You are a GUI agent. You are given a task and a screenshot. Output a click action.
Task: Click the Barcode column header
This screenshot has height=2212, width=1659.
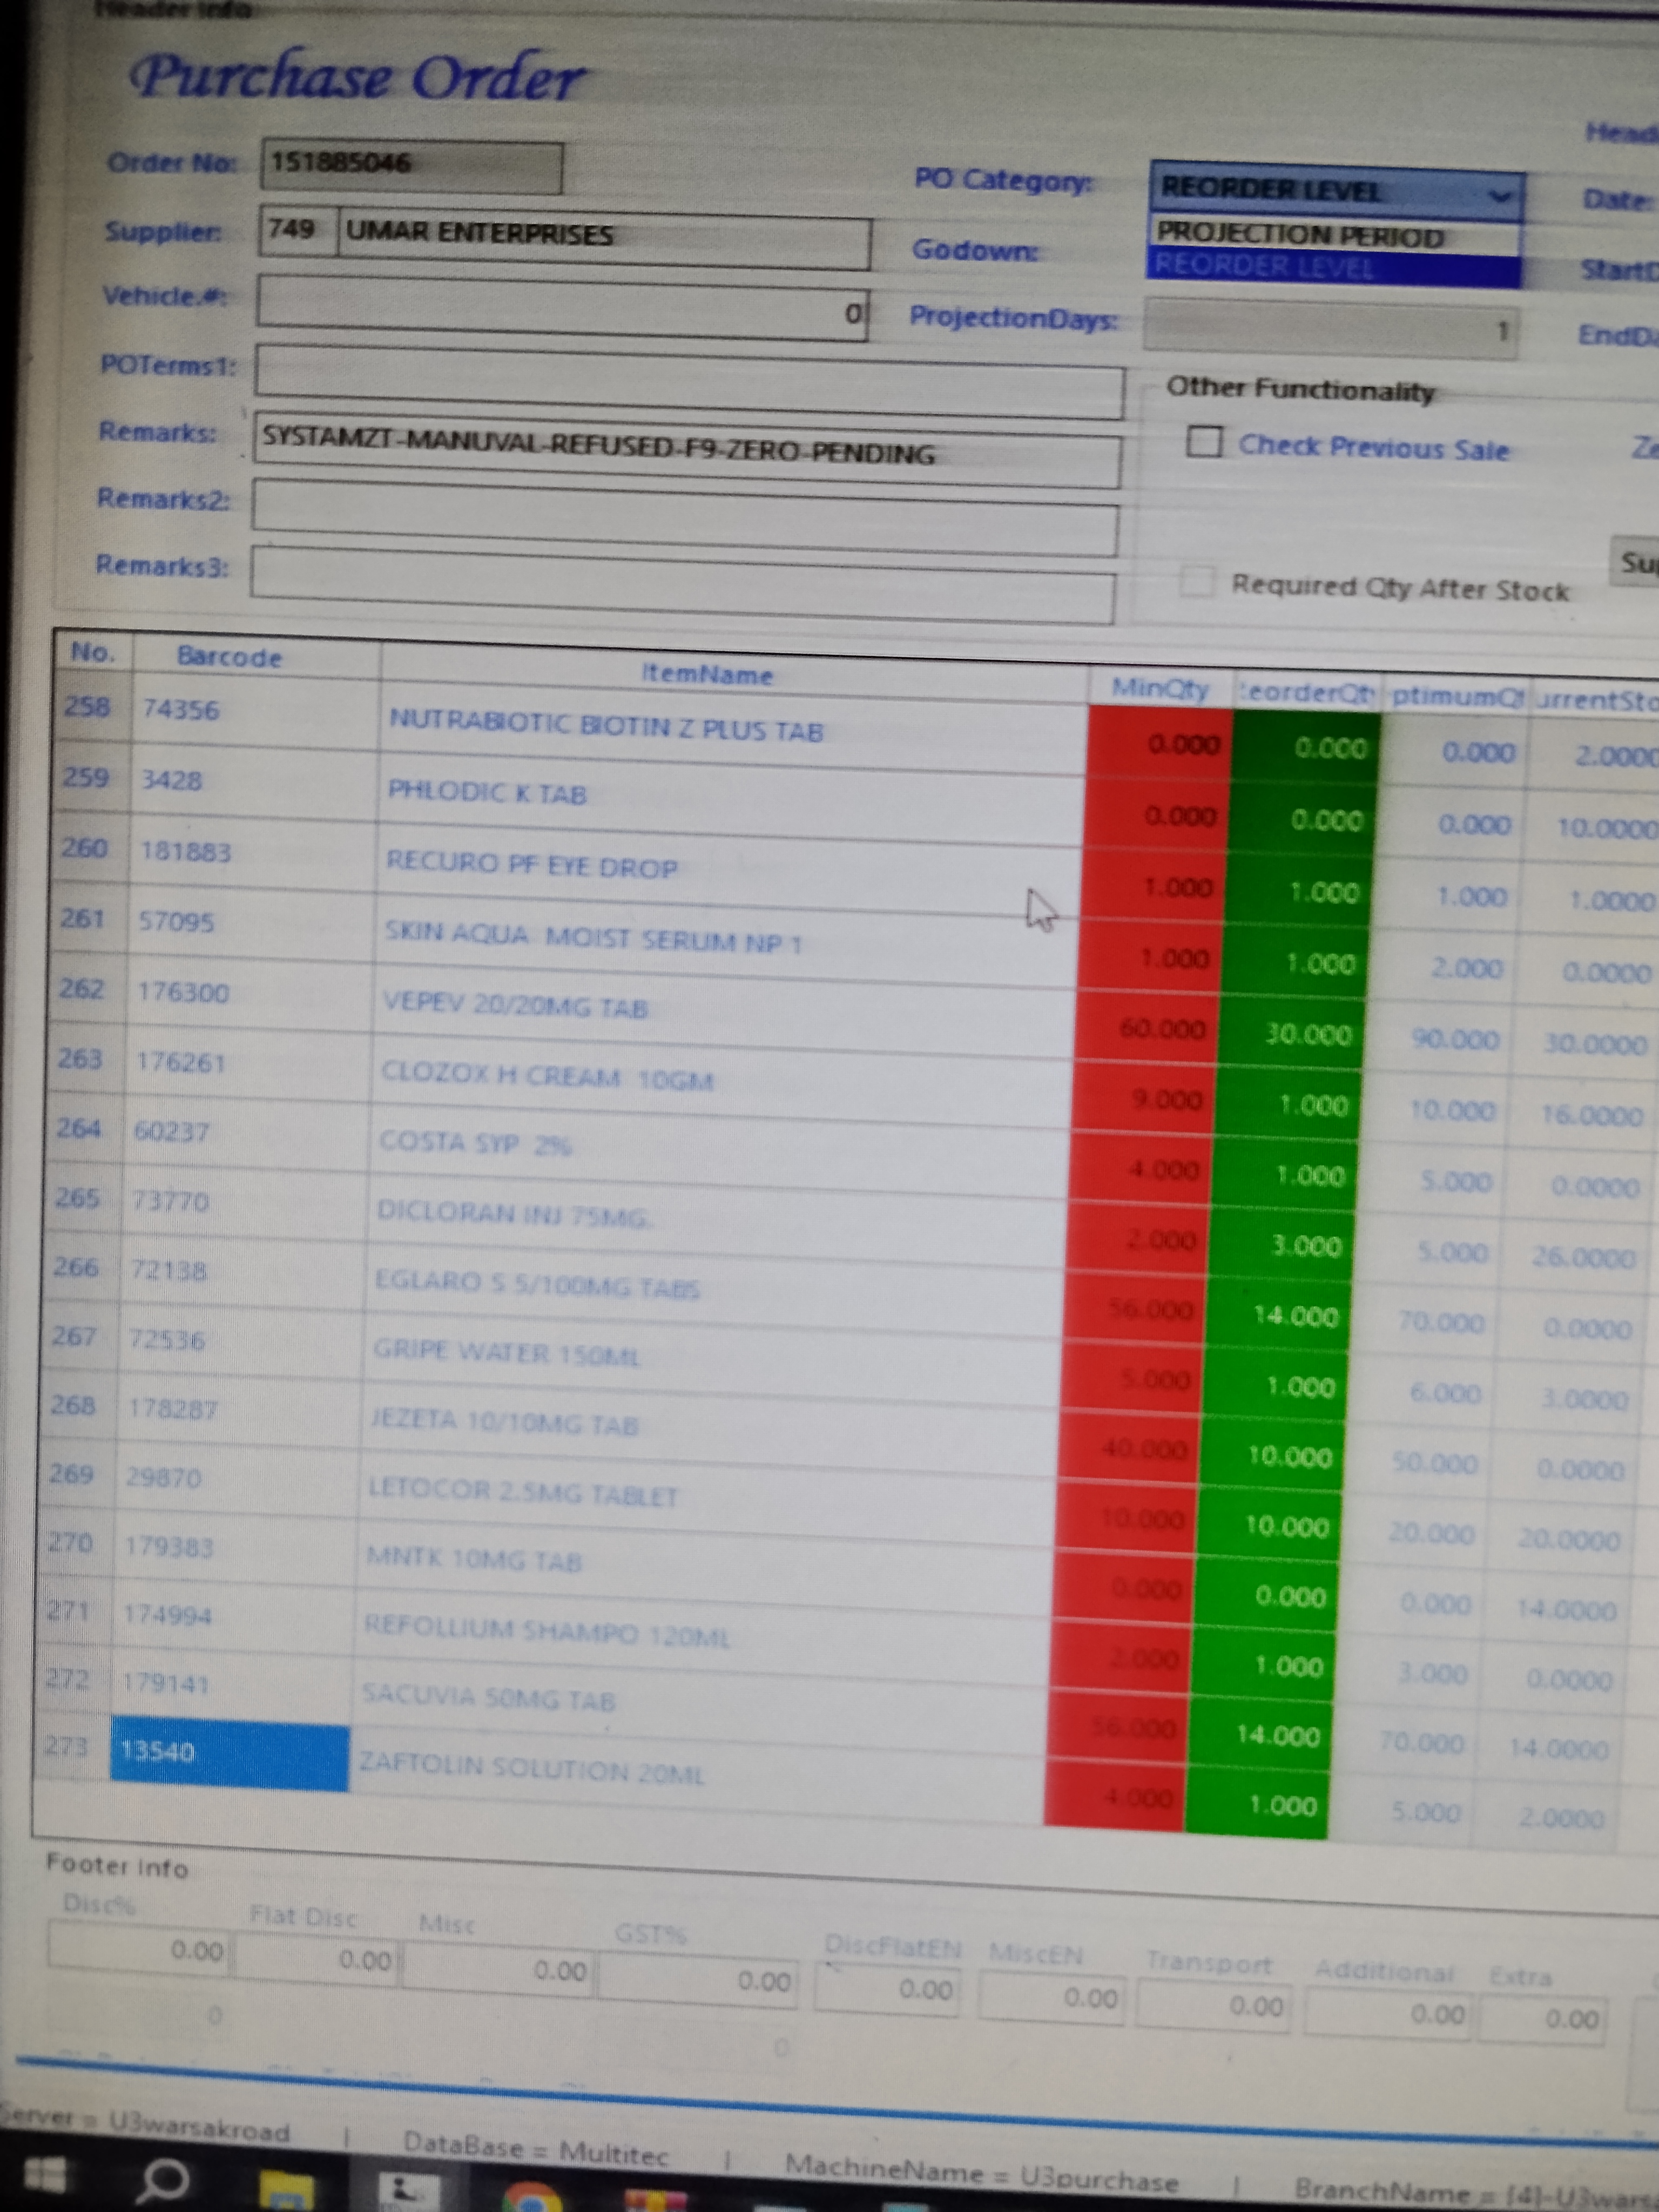(229, 657)
